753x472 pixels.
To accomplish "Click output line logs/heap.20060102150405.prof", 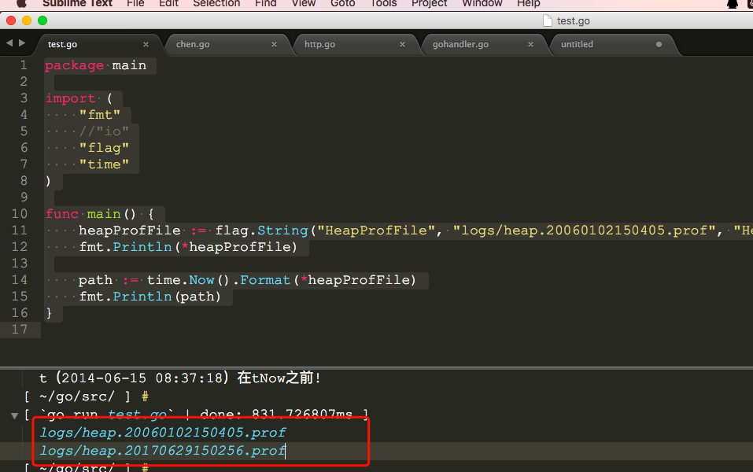I will pos(163,433).
